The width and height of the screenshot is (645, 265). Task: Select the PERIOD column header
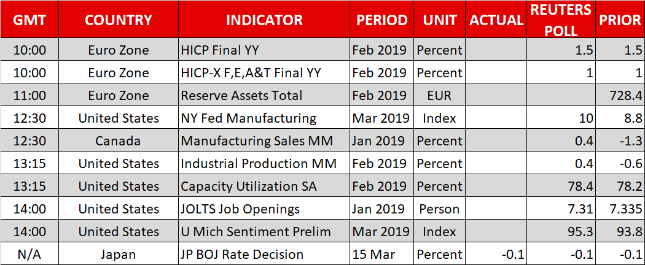click(381, 20)
